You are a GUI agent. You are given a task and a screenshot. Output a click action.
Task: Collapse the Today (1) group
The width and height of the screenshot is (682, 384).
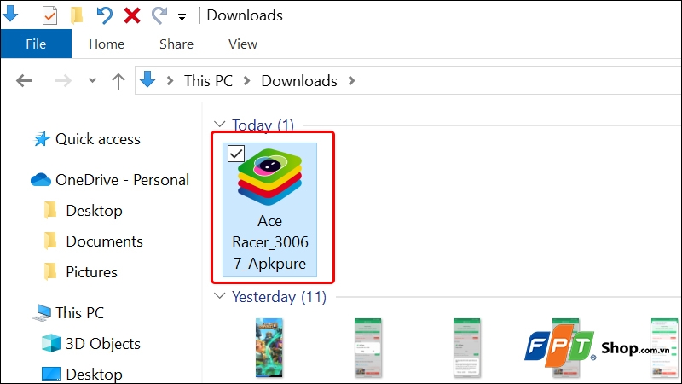tap(220, 125)
